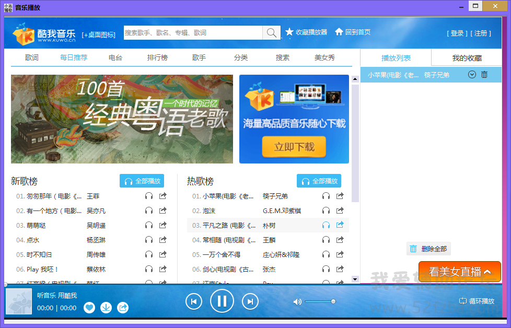The image size is (511, 328).
Task: Click the heart favorite icon in player bar
Action: pos(89,308)
